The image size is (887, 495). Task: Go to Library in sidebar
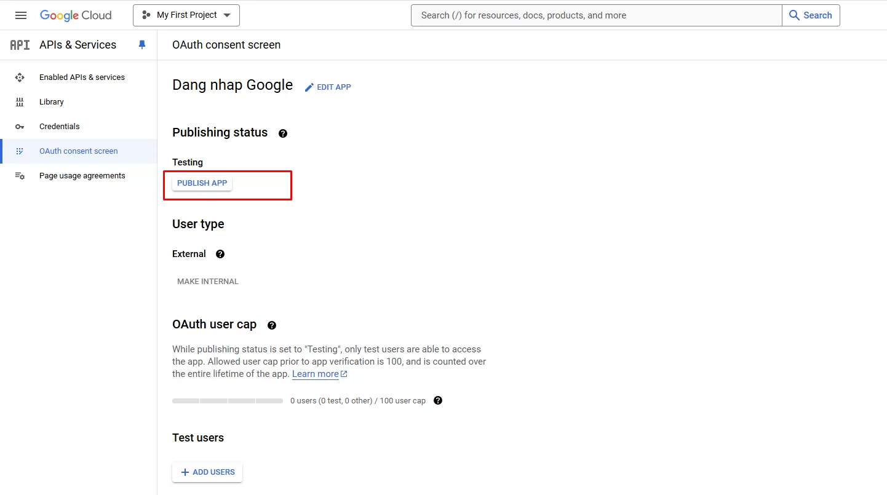pos(52,102)
